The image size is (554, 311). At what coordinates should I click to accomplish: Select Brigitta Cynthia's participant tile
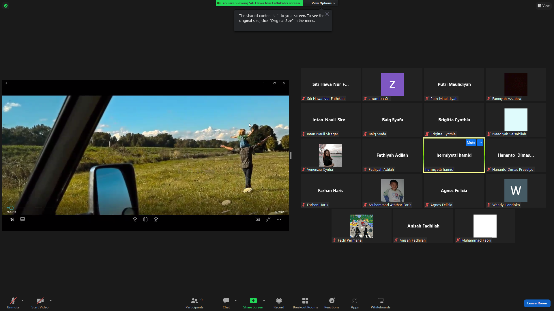[454, 120]
